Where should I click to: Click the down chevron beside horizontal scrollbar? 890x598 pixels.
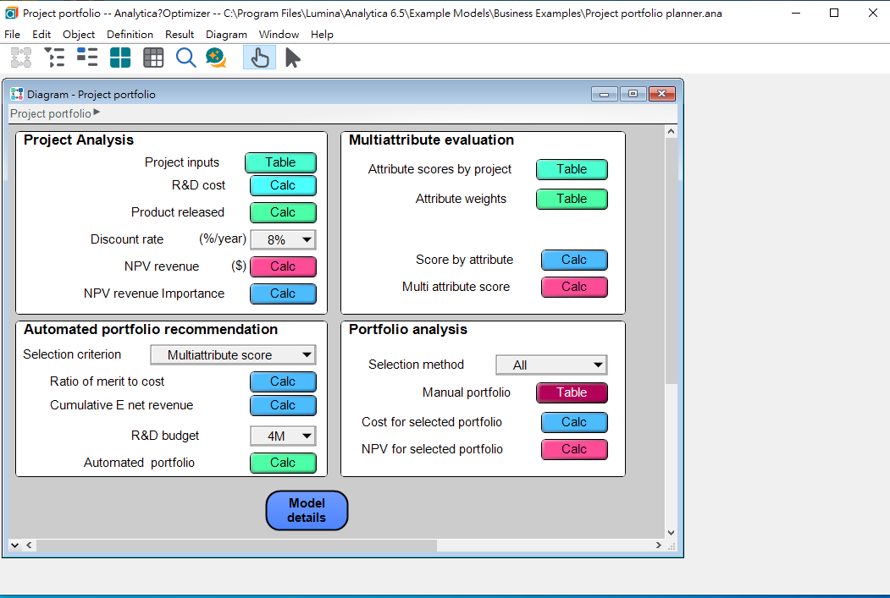(15, 546)
